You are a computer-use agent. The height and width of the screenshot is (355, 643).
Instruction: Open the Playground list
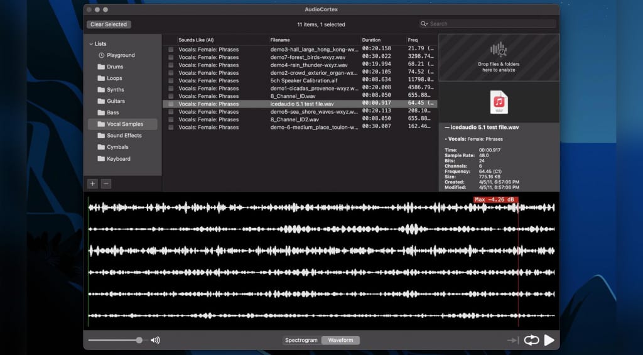pyautogui.click(x=121, y=55)
